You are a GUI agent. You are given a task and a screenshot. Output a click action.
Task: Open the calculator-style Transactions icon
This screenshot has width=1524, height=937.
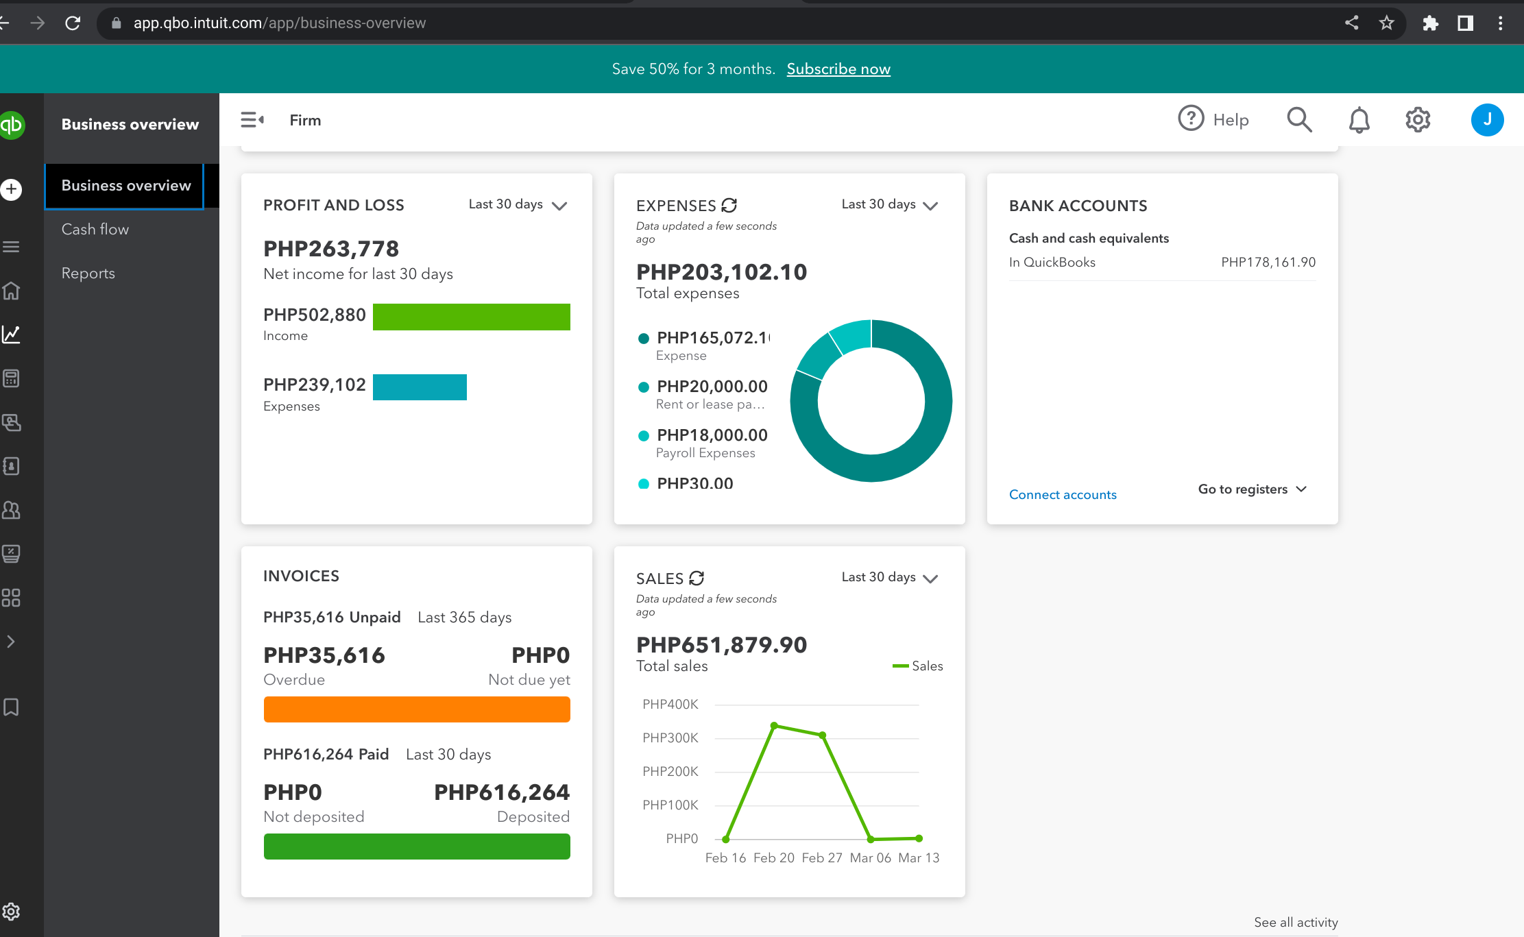coord(11,378)
